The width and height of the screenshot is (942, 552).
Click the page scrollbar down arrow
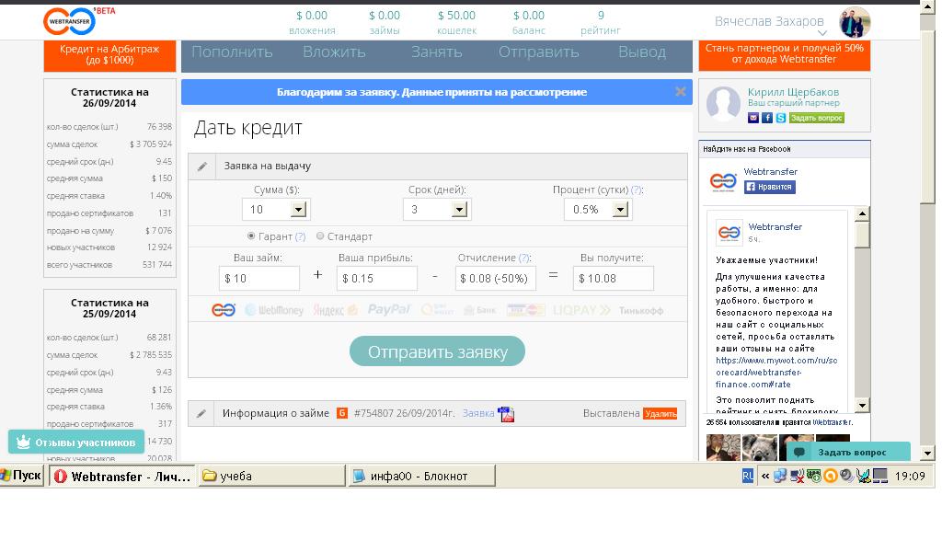coord(927,454)
